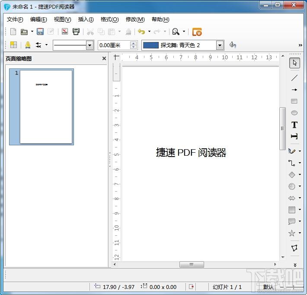The width and height of the screenshot is (307, 295).
Task: Close the 页面缩略图 panel
Action: tap(104, 58)
